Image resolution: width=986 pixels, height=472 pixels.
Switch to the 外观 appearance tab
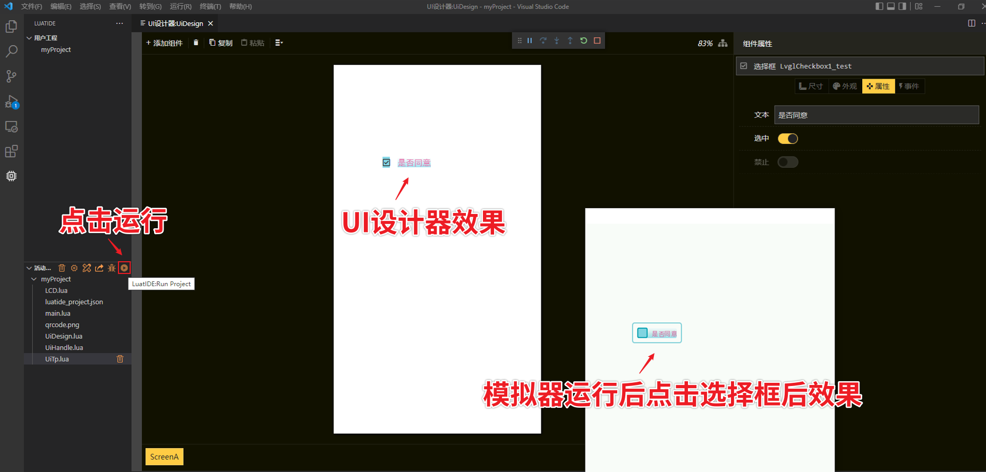click(x=845, y=86)
